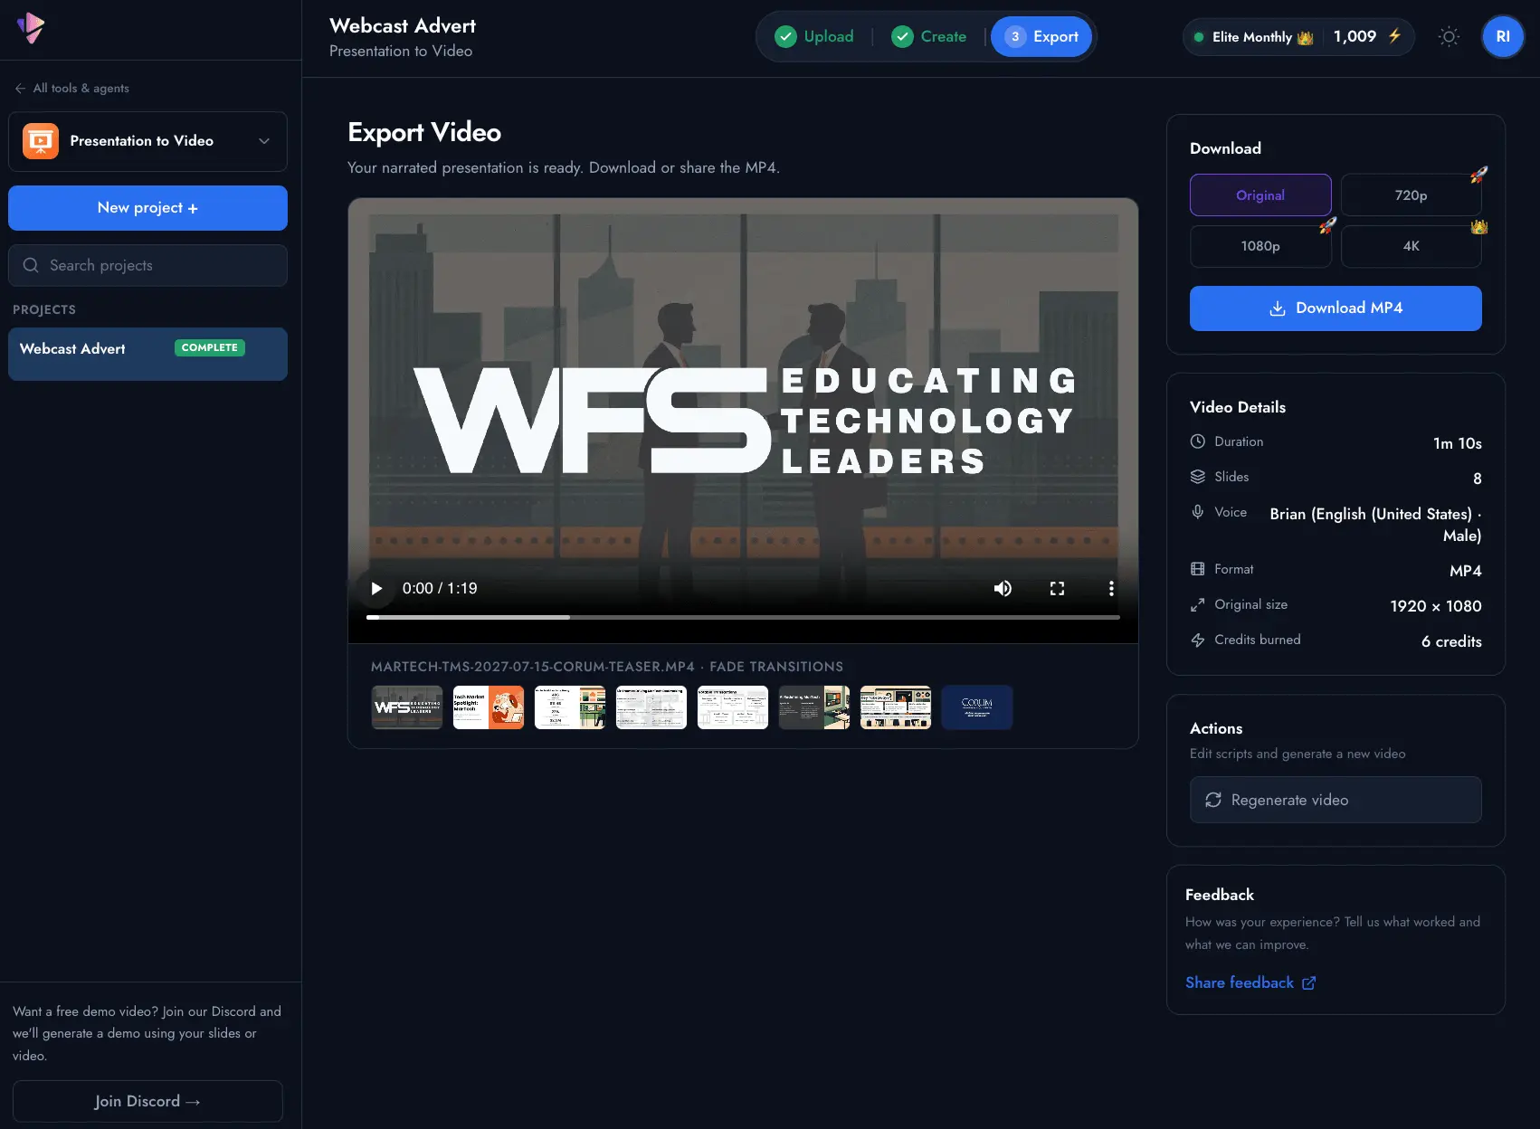Click the Original size expand-arrows icon

[1198, 604]
